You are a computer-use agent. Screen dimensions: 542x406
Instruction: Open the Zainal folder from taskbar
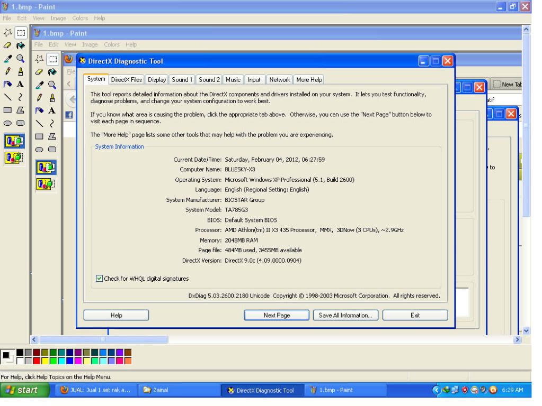coord(179,390)
